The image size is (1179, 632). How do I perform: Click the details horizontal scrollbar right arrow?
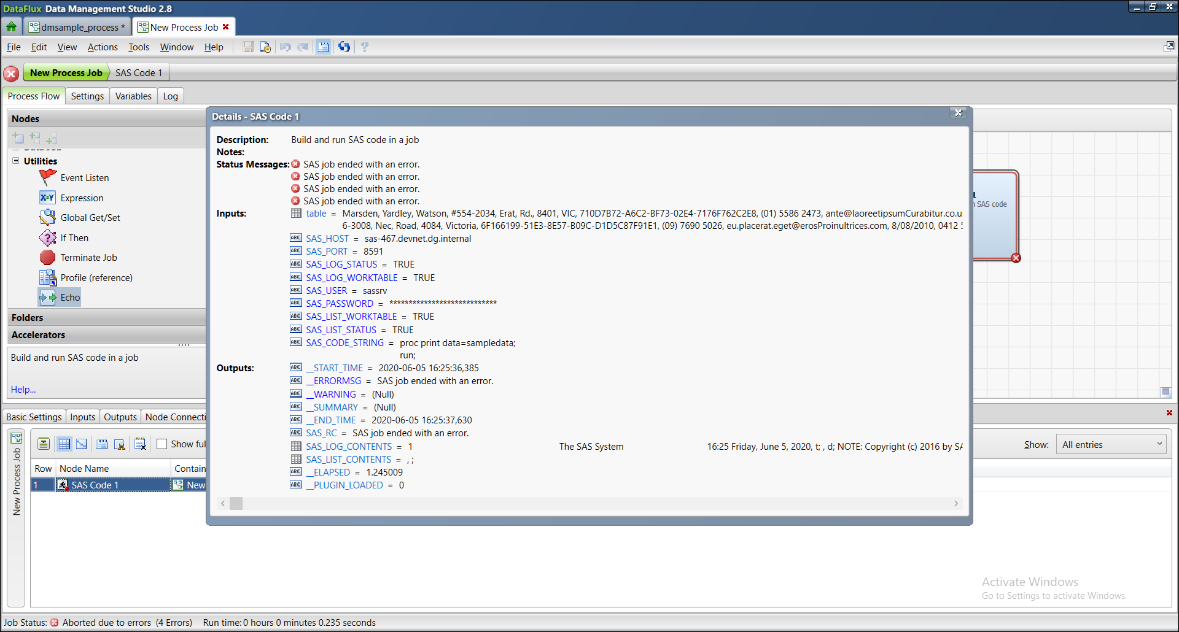tap(956, 504)
